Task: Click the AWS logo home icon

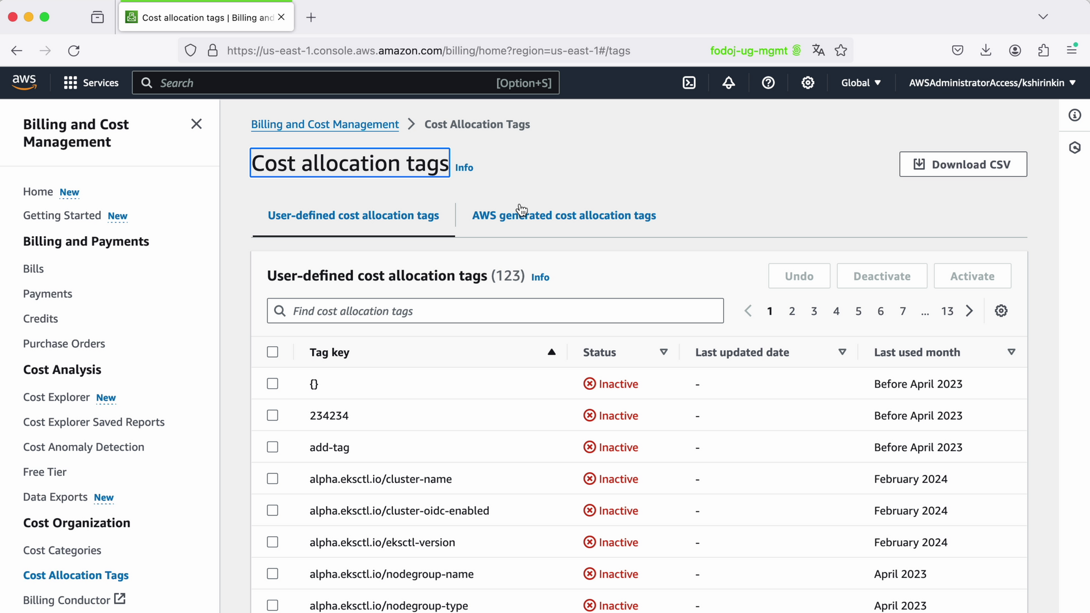Action: click(x=24, y=83)
